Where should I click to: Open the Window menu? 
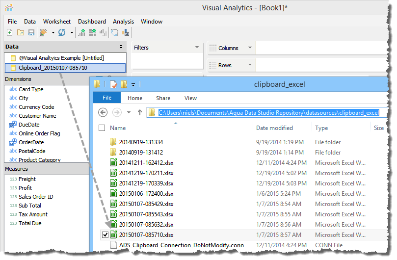point(152,22)
